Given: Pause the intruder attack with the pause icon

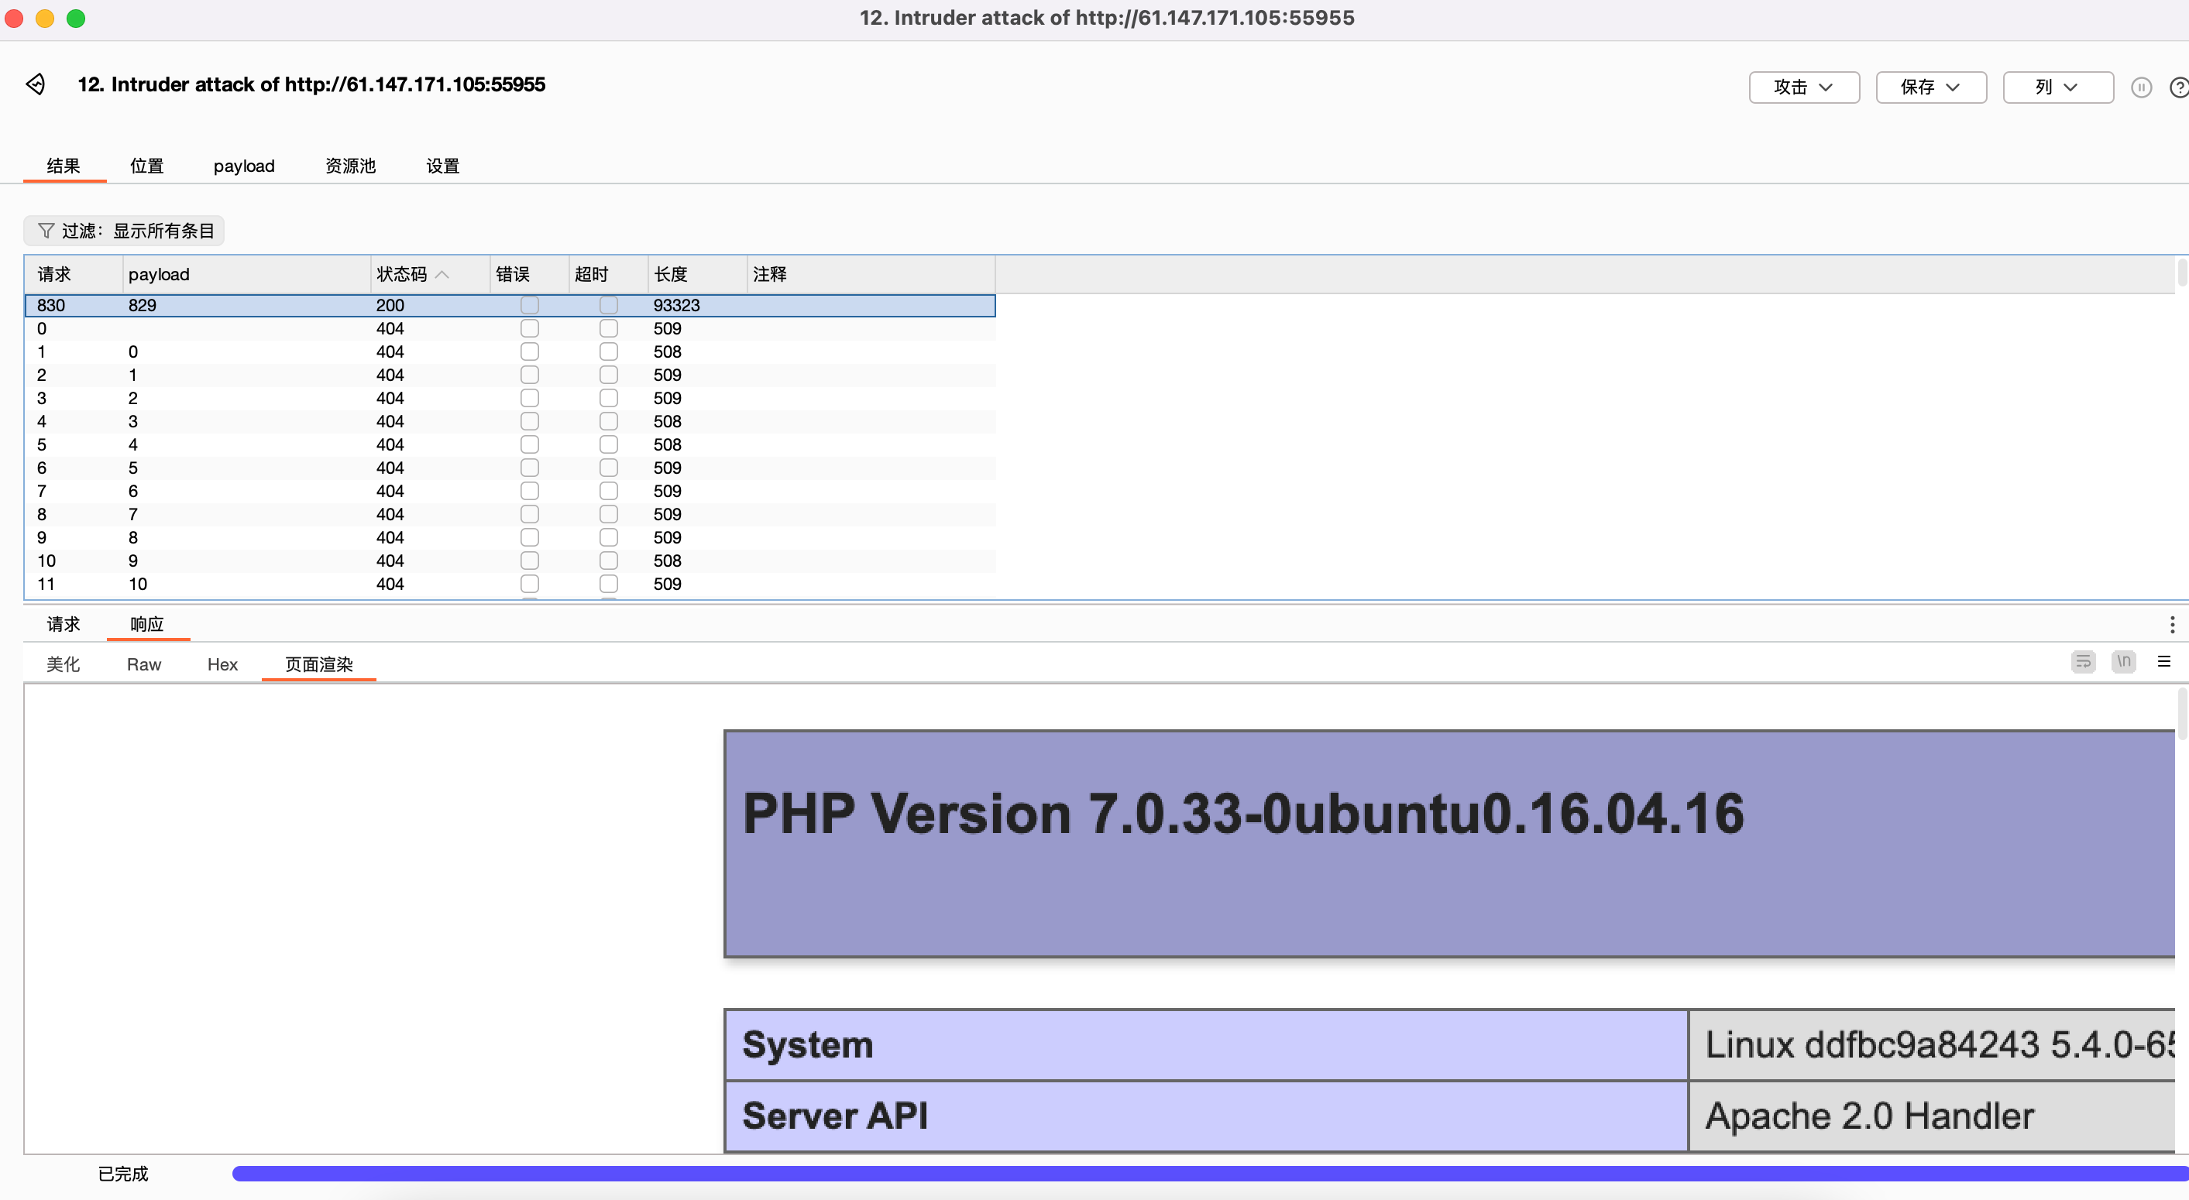Looking at the screenshot, I should (2143, 87).
